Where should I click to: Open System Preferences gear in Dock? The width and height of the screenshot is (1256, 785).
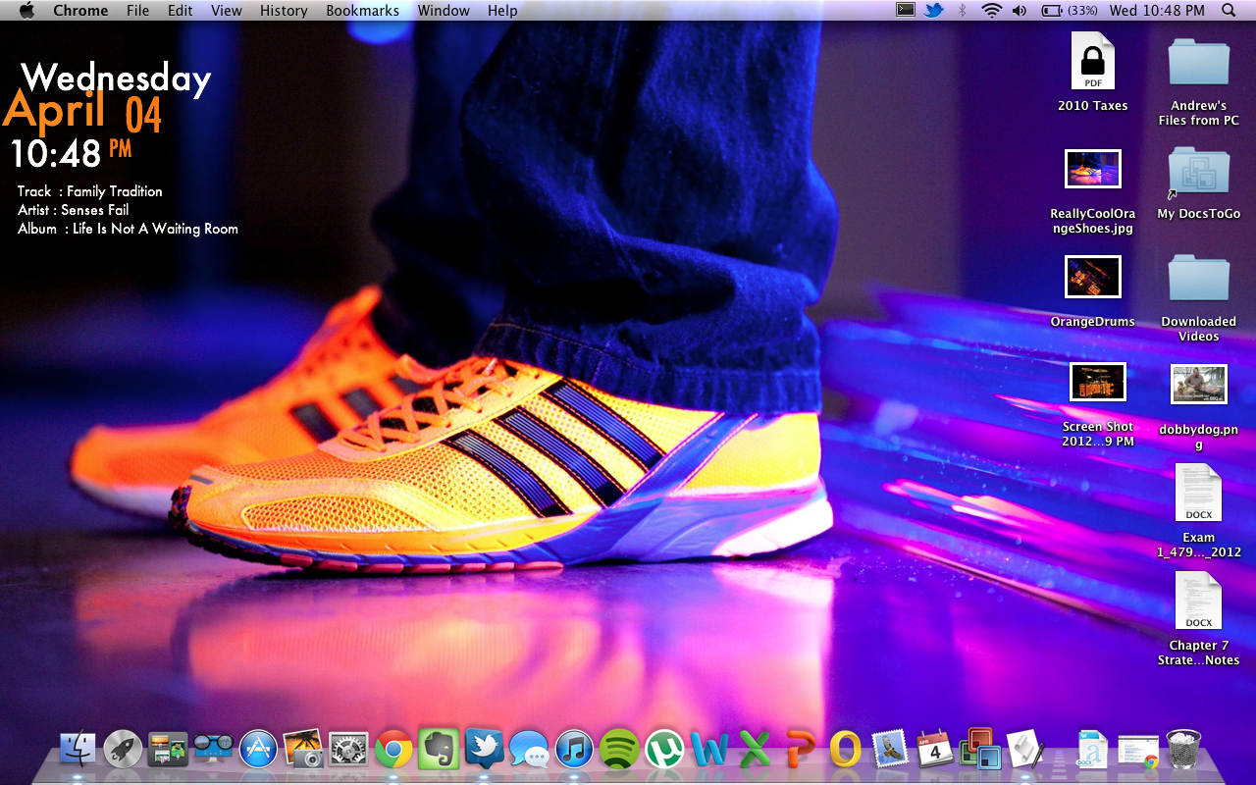[x=348, y=749]
